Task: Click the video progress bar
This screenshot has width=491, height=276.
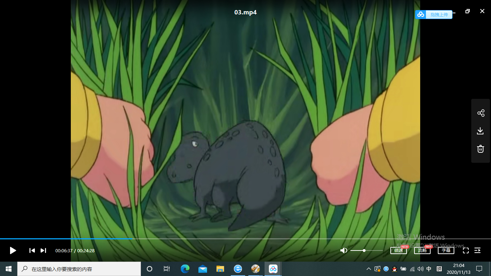Action: point(245,239)
